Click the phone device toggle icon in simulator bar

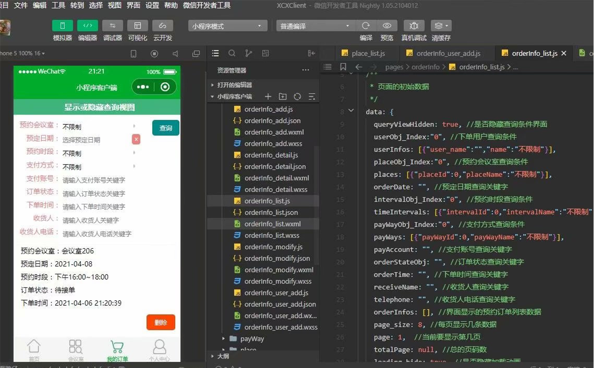click(133, 54)
